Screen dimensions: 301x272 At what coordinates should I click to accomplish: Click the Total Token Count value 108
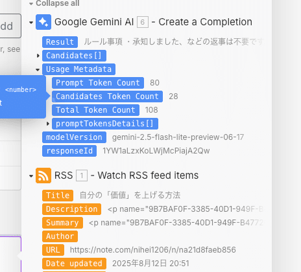click(151, 110)
